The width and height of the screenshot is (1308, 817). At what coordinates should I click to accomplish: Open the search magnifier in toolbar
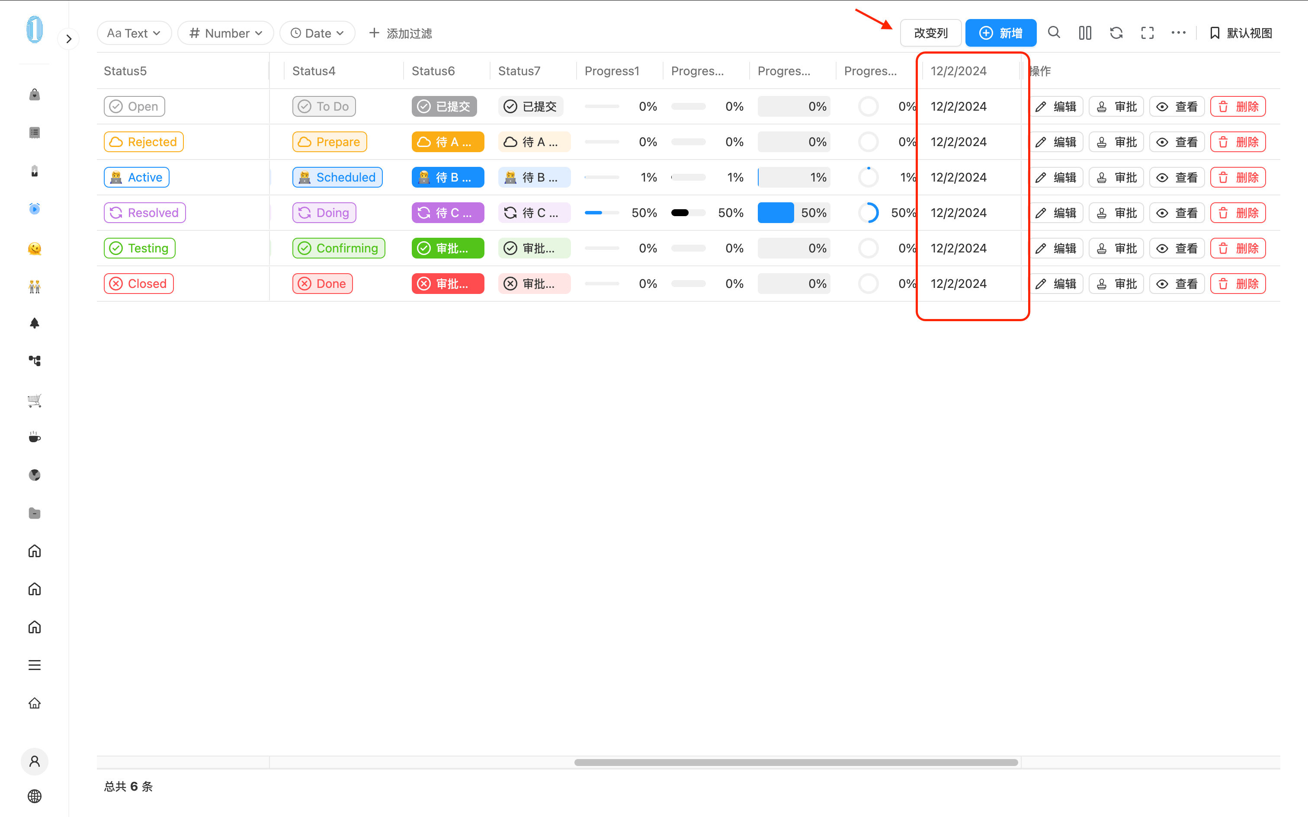pyautogui.click(x=1054, y=33)
